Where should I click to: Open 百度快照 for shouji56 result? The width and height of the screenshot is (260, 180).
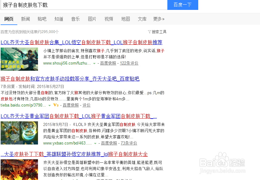[108, 63]
